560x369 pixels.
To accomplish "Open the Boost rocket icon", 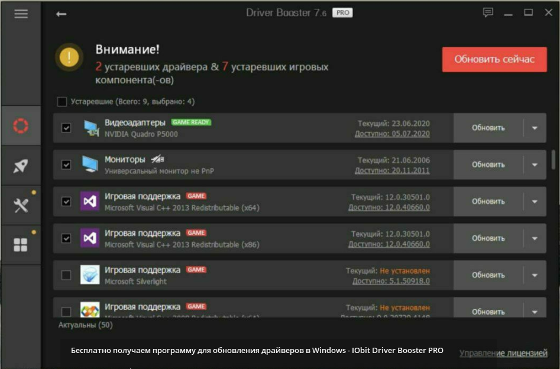I will [x=21, y=166].
